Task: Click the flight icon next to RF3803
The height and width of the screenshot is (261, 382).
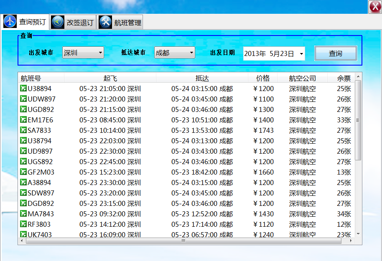Action: tap(23, 224)
